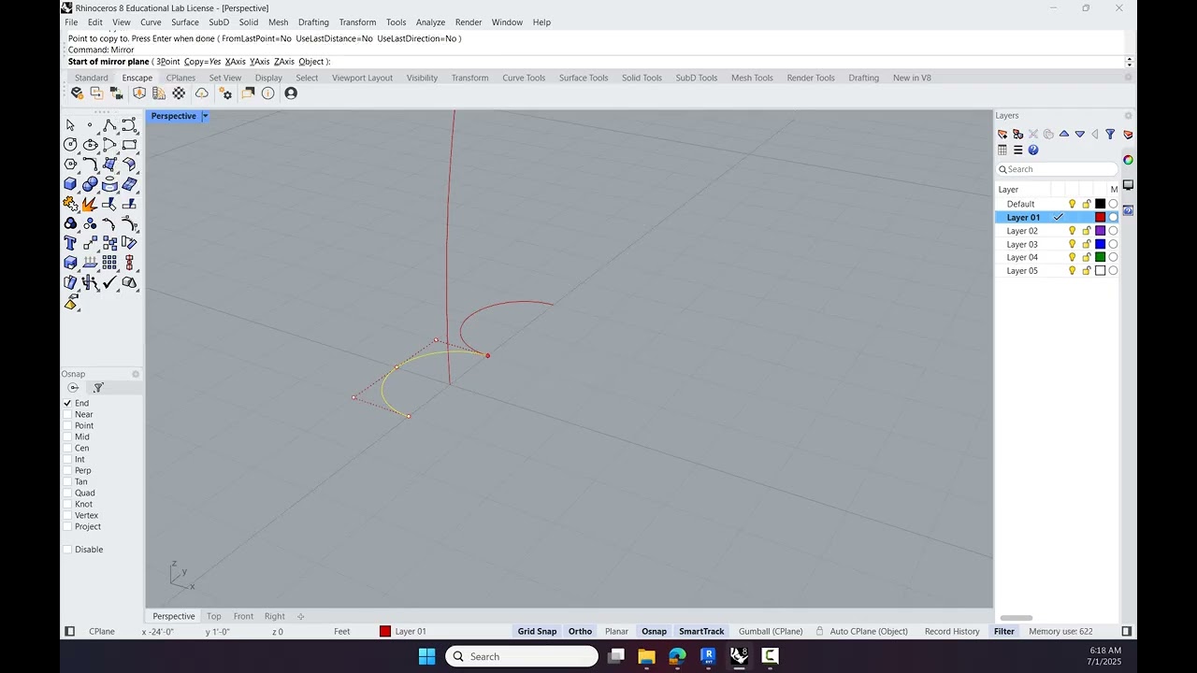Click Record History in status bar
Viewport: 1197px width, 673px height.
click(x=952, y=631)
